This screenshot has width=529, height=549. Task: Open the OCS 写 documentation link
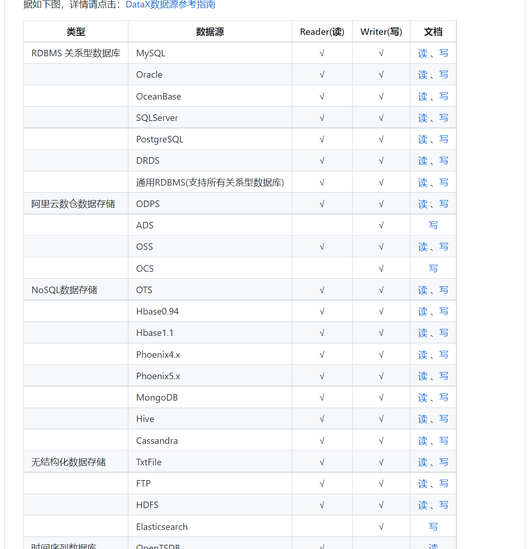point(433,268)
